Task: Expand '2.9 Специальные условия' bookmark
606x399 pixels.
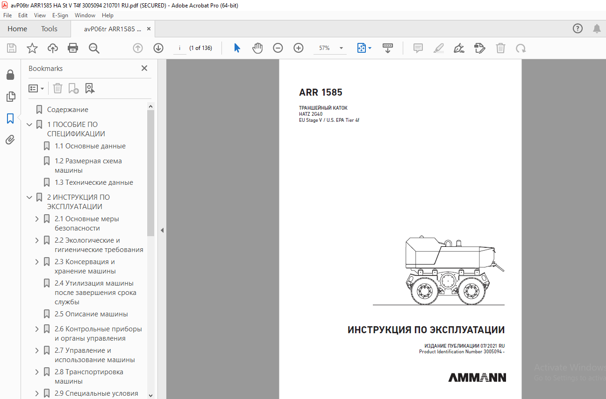Action: click(x=37, y=393)
